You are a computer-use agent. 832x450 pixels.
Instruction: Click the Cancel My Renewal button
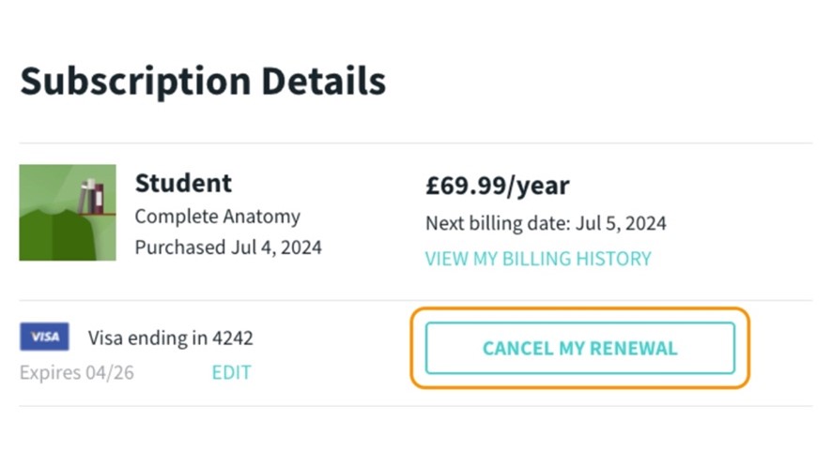pyautogui.click(x=579, y=349)
